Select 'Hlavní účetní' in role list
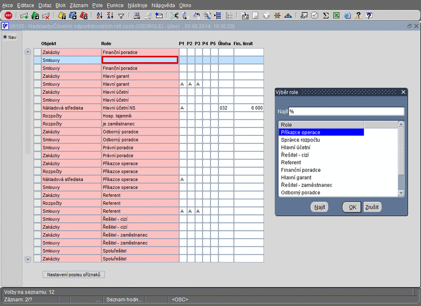Image resolution: width=421 pixels, height=306 pixels. (295, 147)
